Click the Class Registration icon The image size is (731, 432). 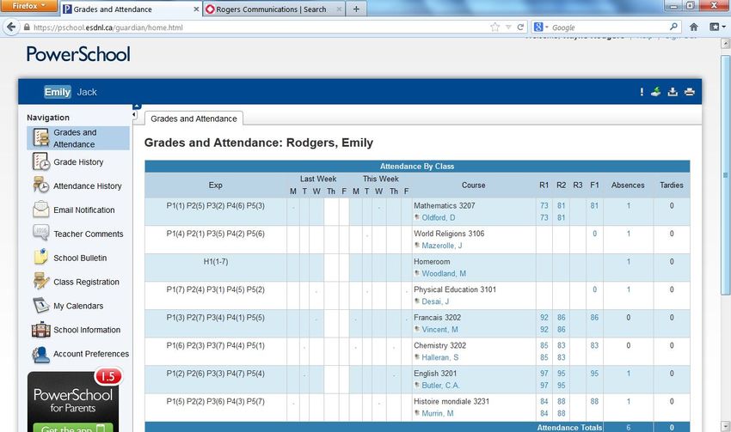point(41,282)
